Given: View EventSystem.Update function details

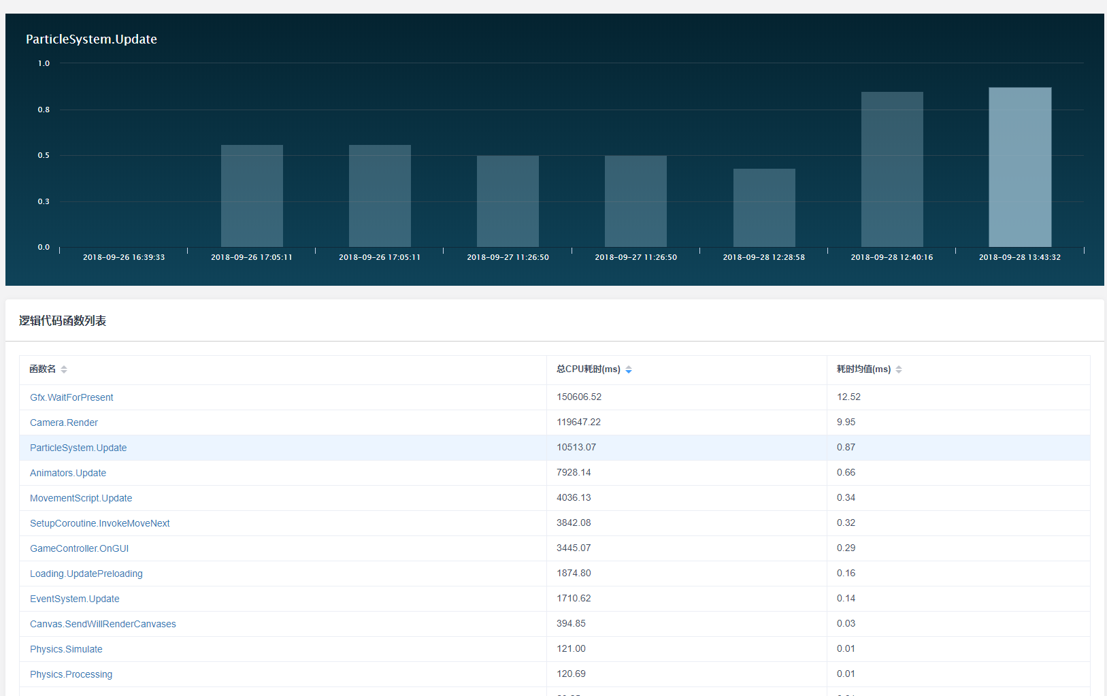Looking at the screenshot, I should [x=75, y=599].
